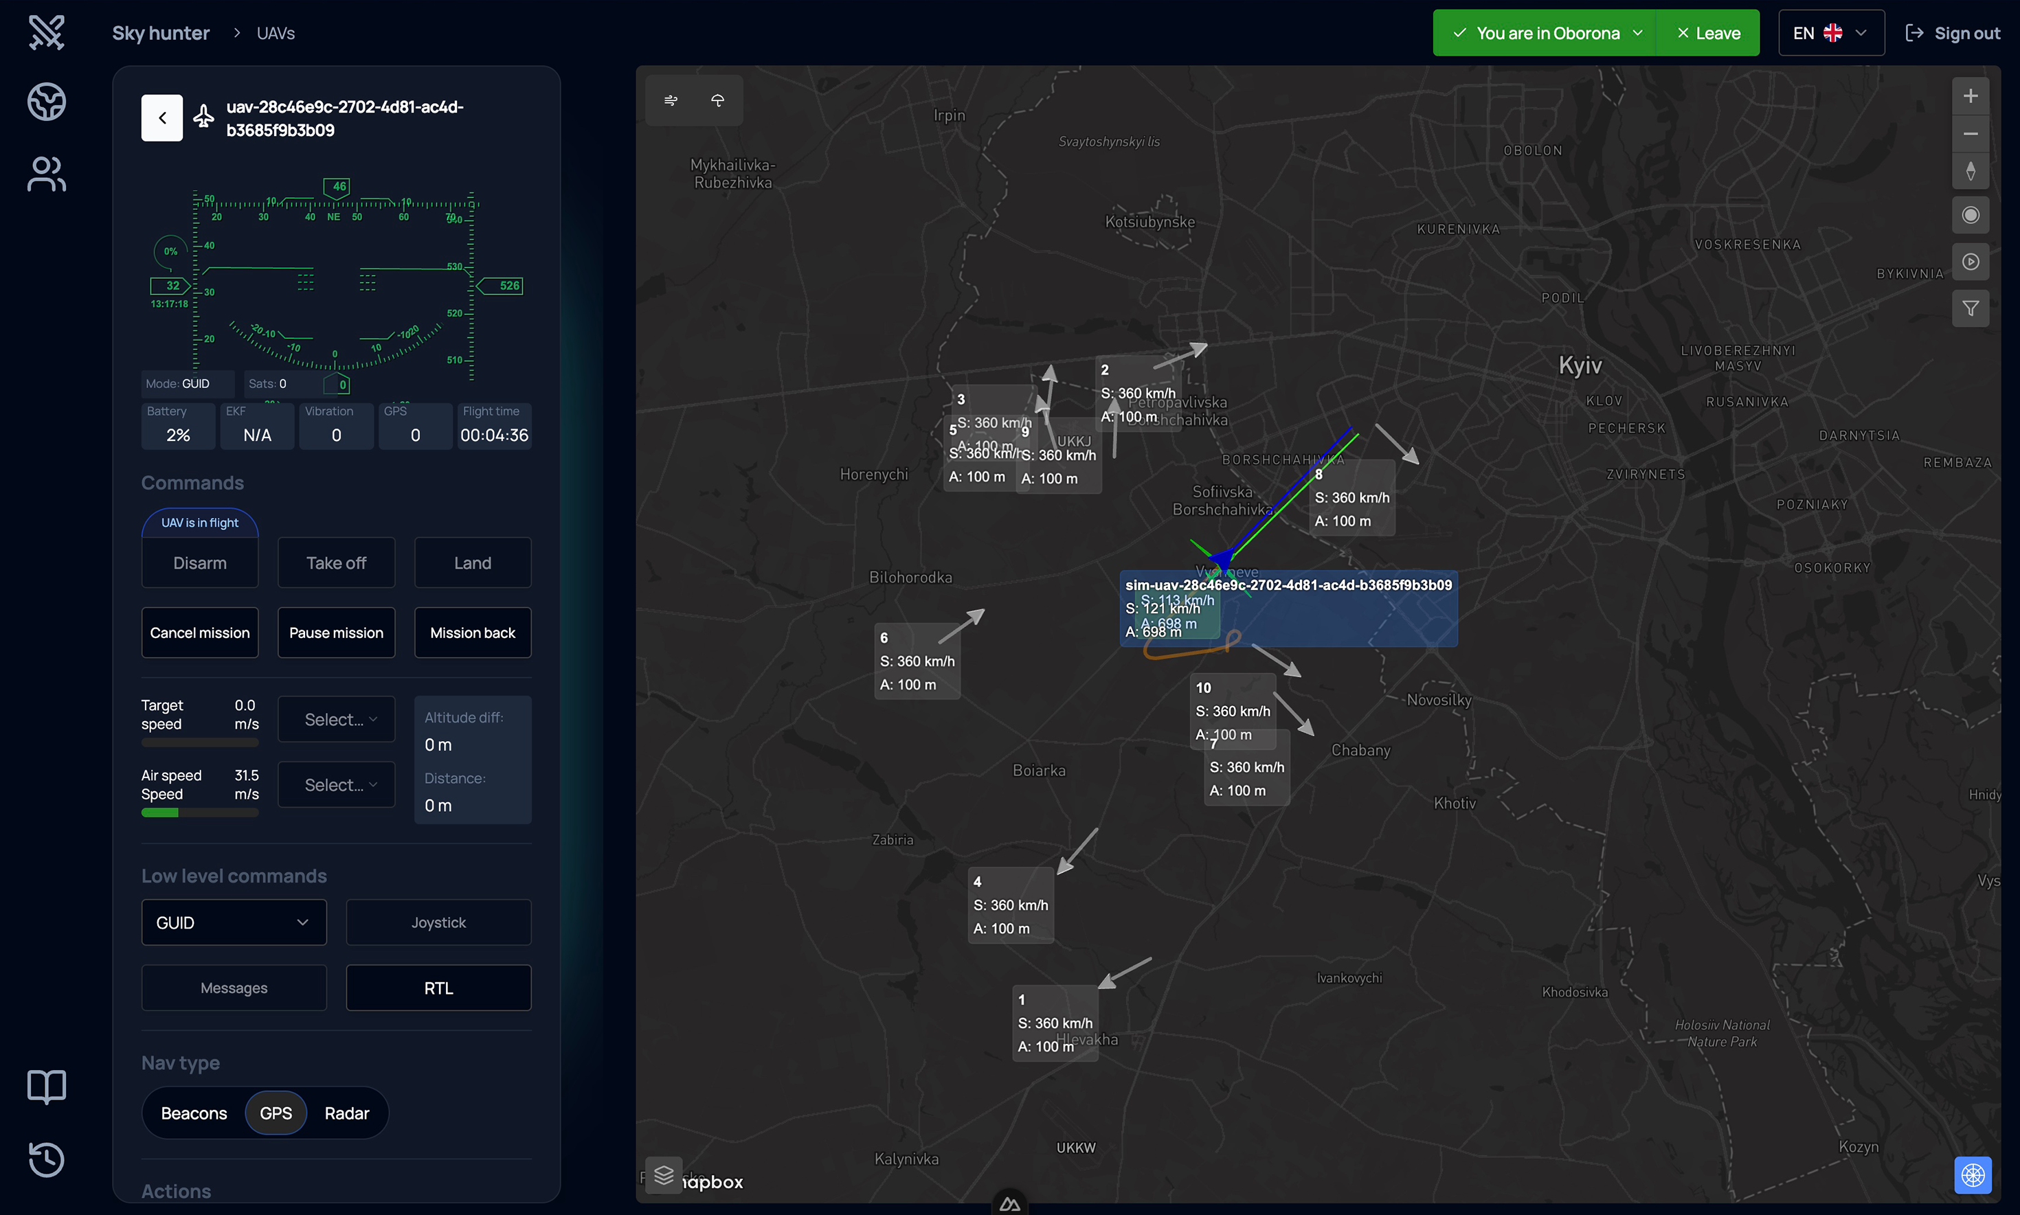This screenshot has height=1215, width=2020.
Task: Click the map layers icon
Action: pyautogui.click(x=663, y=1176)
